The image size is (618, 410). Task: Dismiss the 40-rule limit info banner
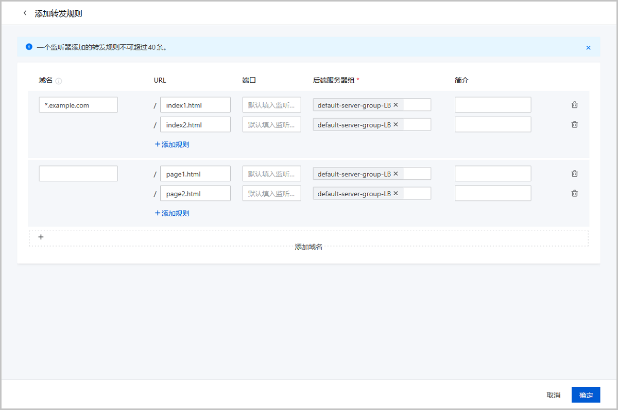click(588, 48)
